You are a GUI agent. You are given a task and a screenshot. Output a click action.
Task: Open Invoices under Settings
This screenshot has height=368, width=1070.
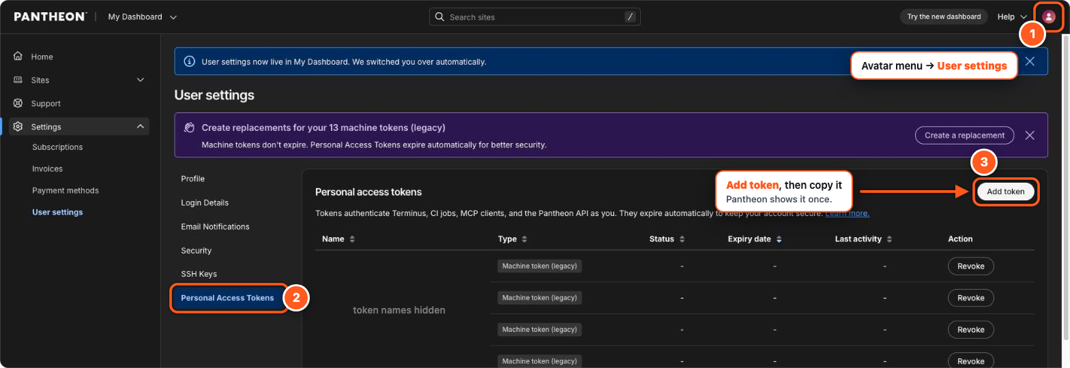tap(47, 169)
